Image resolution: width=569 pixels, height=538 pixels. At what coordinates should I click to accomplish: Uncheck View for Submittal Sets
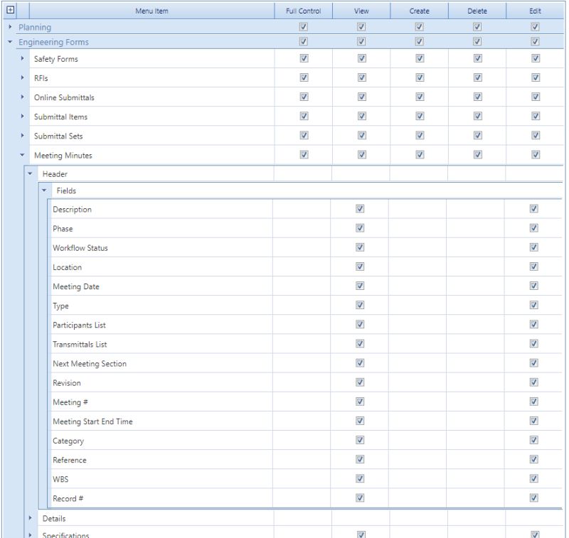(362, 135)
